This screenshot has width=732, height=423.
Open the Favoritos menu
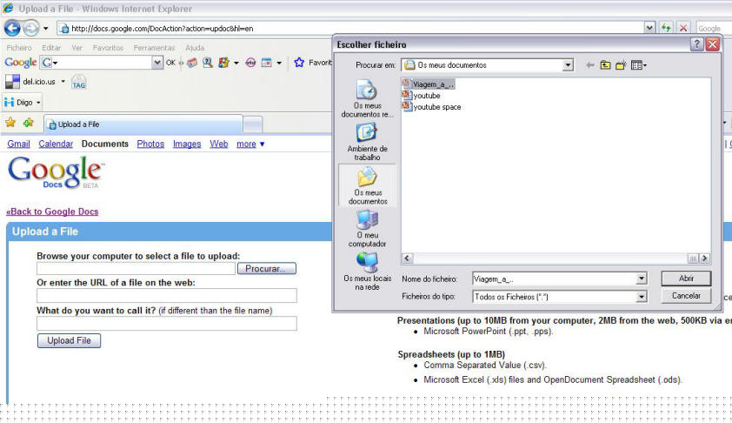(108, 48)
